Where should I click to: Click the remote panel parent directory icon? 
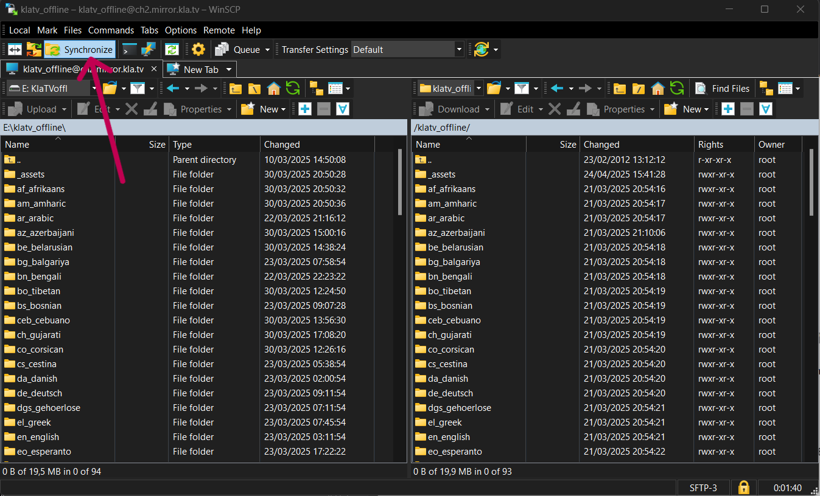(619, 89)
